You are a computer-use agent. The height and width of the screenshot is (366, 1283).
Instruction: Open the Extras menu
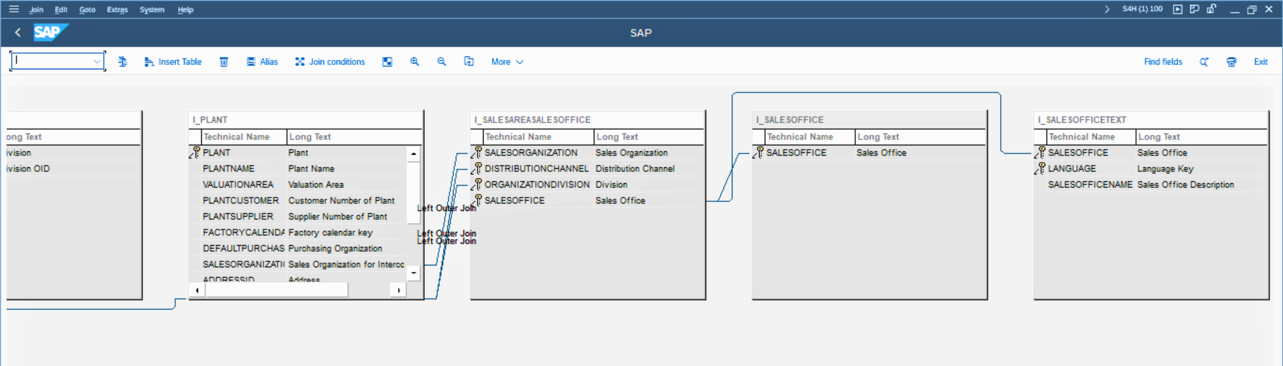(x=117, y=10)
